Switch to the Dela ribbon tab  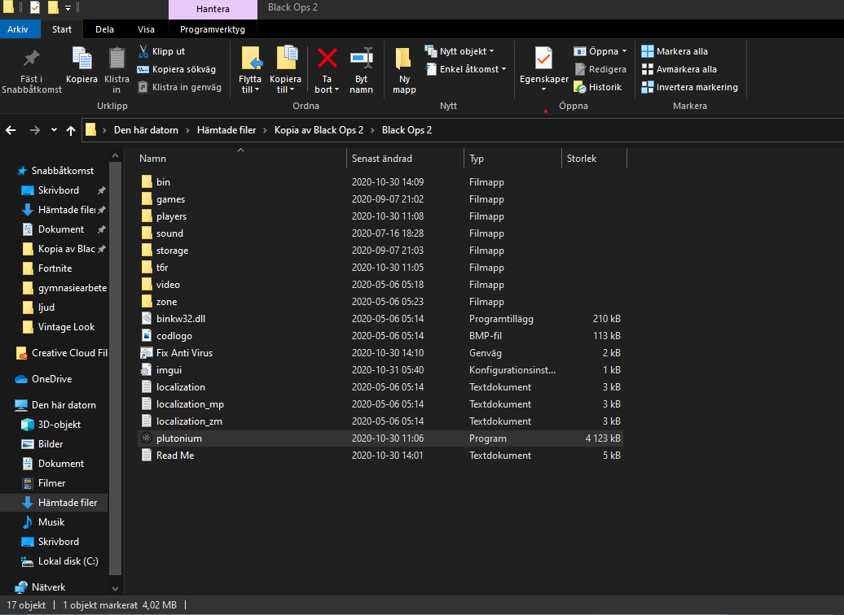104,29
